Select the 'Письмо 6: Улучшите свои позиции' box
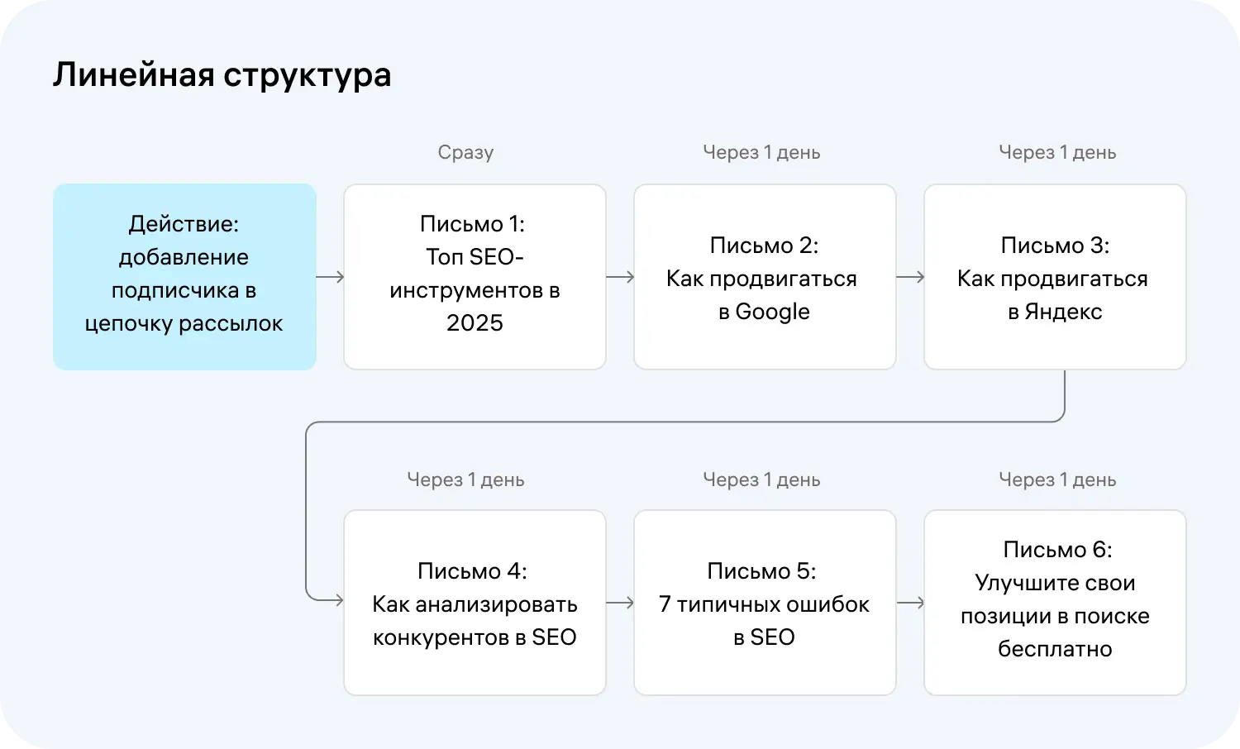The height and width of the screenshot is (749, 1240). [x=1055, y=603]
